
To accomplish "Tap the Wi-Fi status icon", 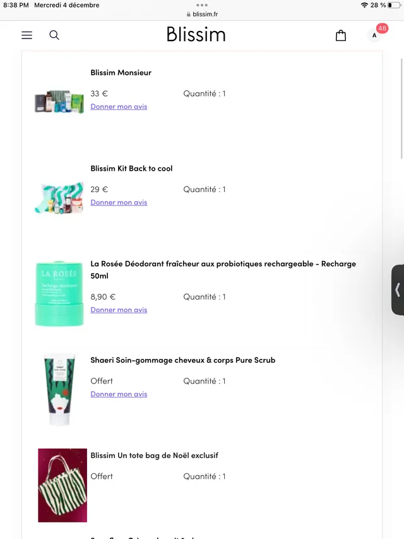I will pyautogui.click(x=364, y=5).
